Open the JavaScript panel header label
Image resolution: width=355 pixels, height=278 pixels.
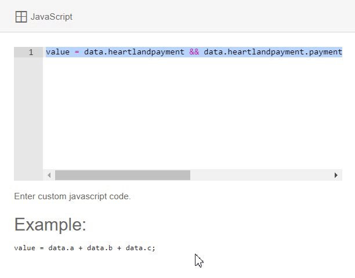point(52,17)
